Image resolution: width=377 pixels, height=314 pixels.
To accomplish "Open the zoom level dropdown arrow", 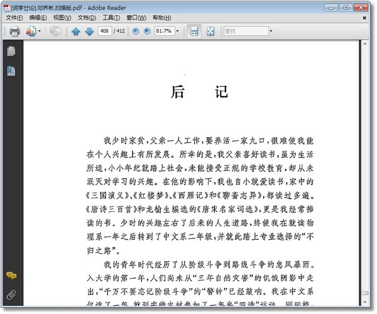I will click(177, 31).
